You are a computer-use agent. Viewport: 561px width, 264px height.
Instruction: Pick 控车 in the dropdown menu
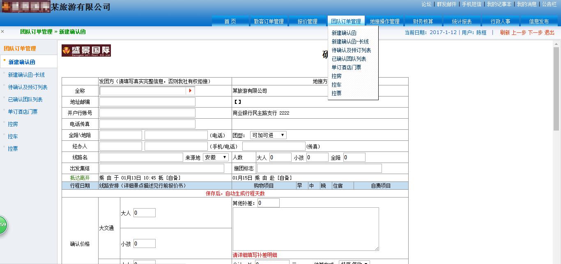pos(336,85)
